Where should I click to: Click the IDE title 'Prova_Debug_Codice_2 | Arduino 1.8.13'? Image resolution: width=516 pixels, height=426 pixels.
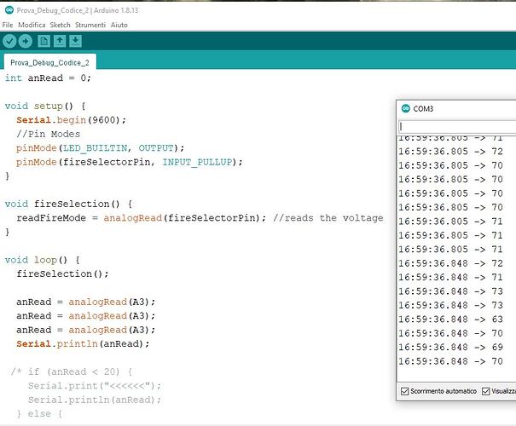coord(78,10)
